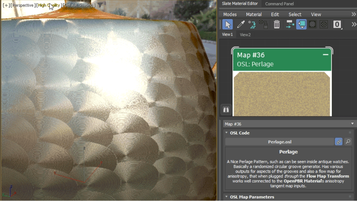The image size is (357, 201).
Task: Click the High Quality viewport label
Action: pos(49,5)
